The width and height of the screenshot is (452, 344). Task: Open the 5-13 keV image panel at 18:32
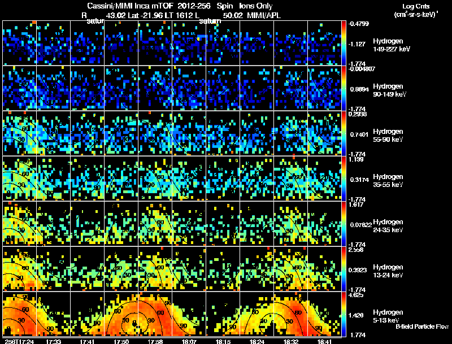click(291, 314)
